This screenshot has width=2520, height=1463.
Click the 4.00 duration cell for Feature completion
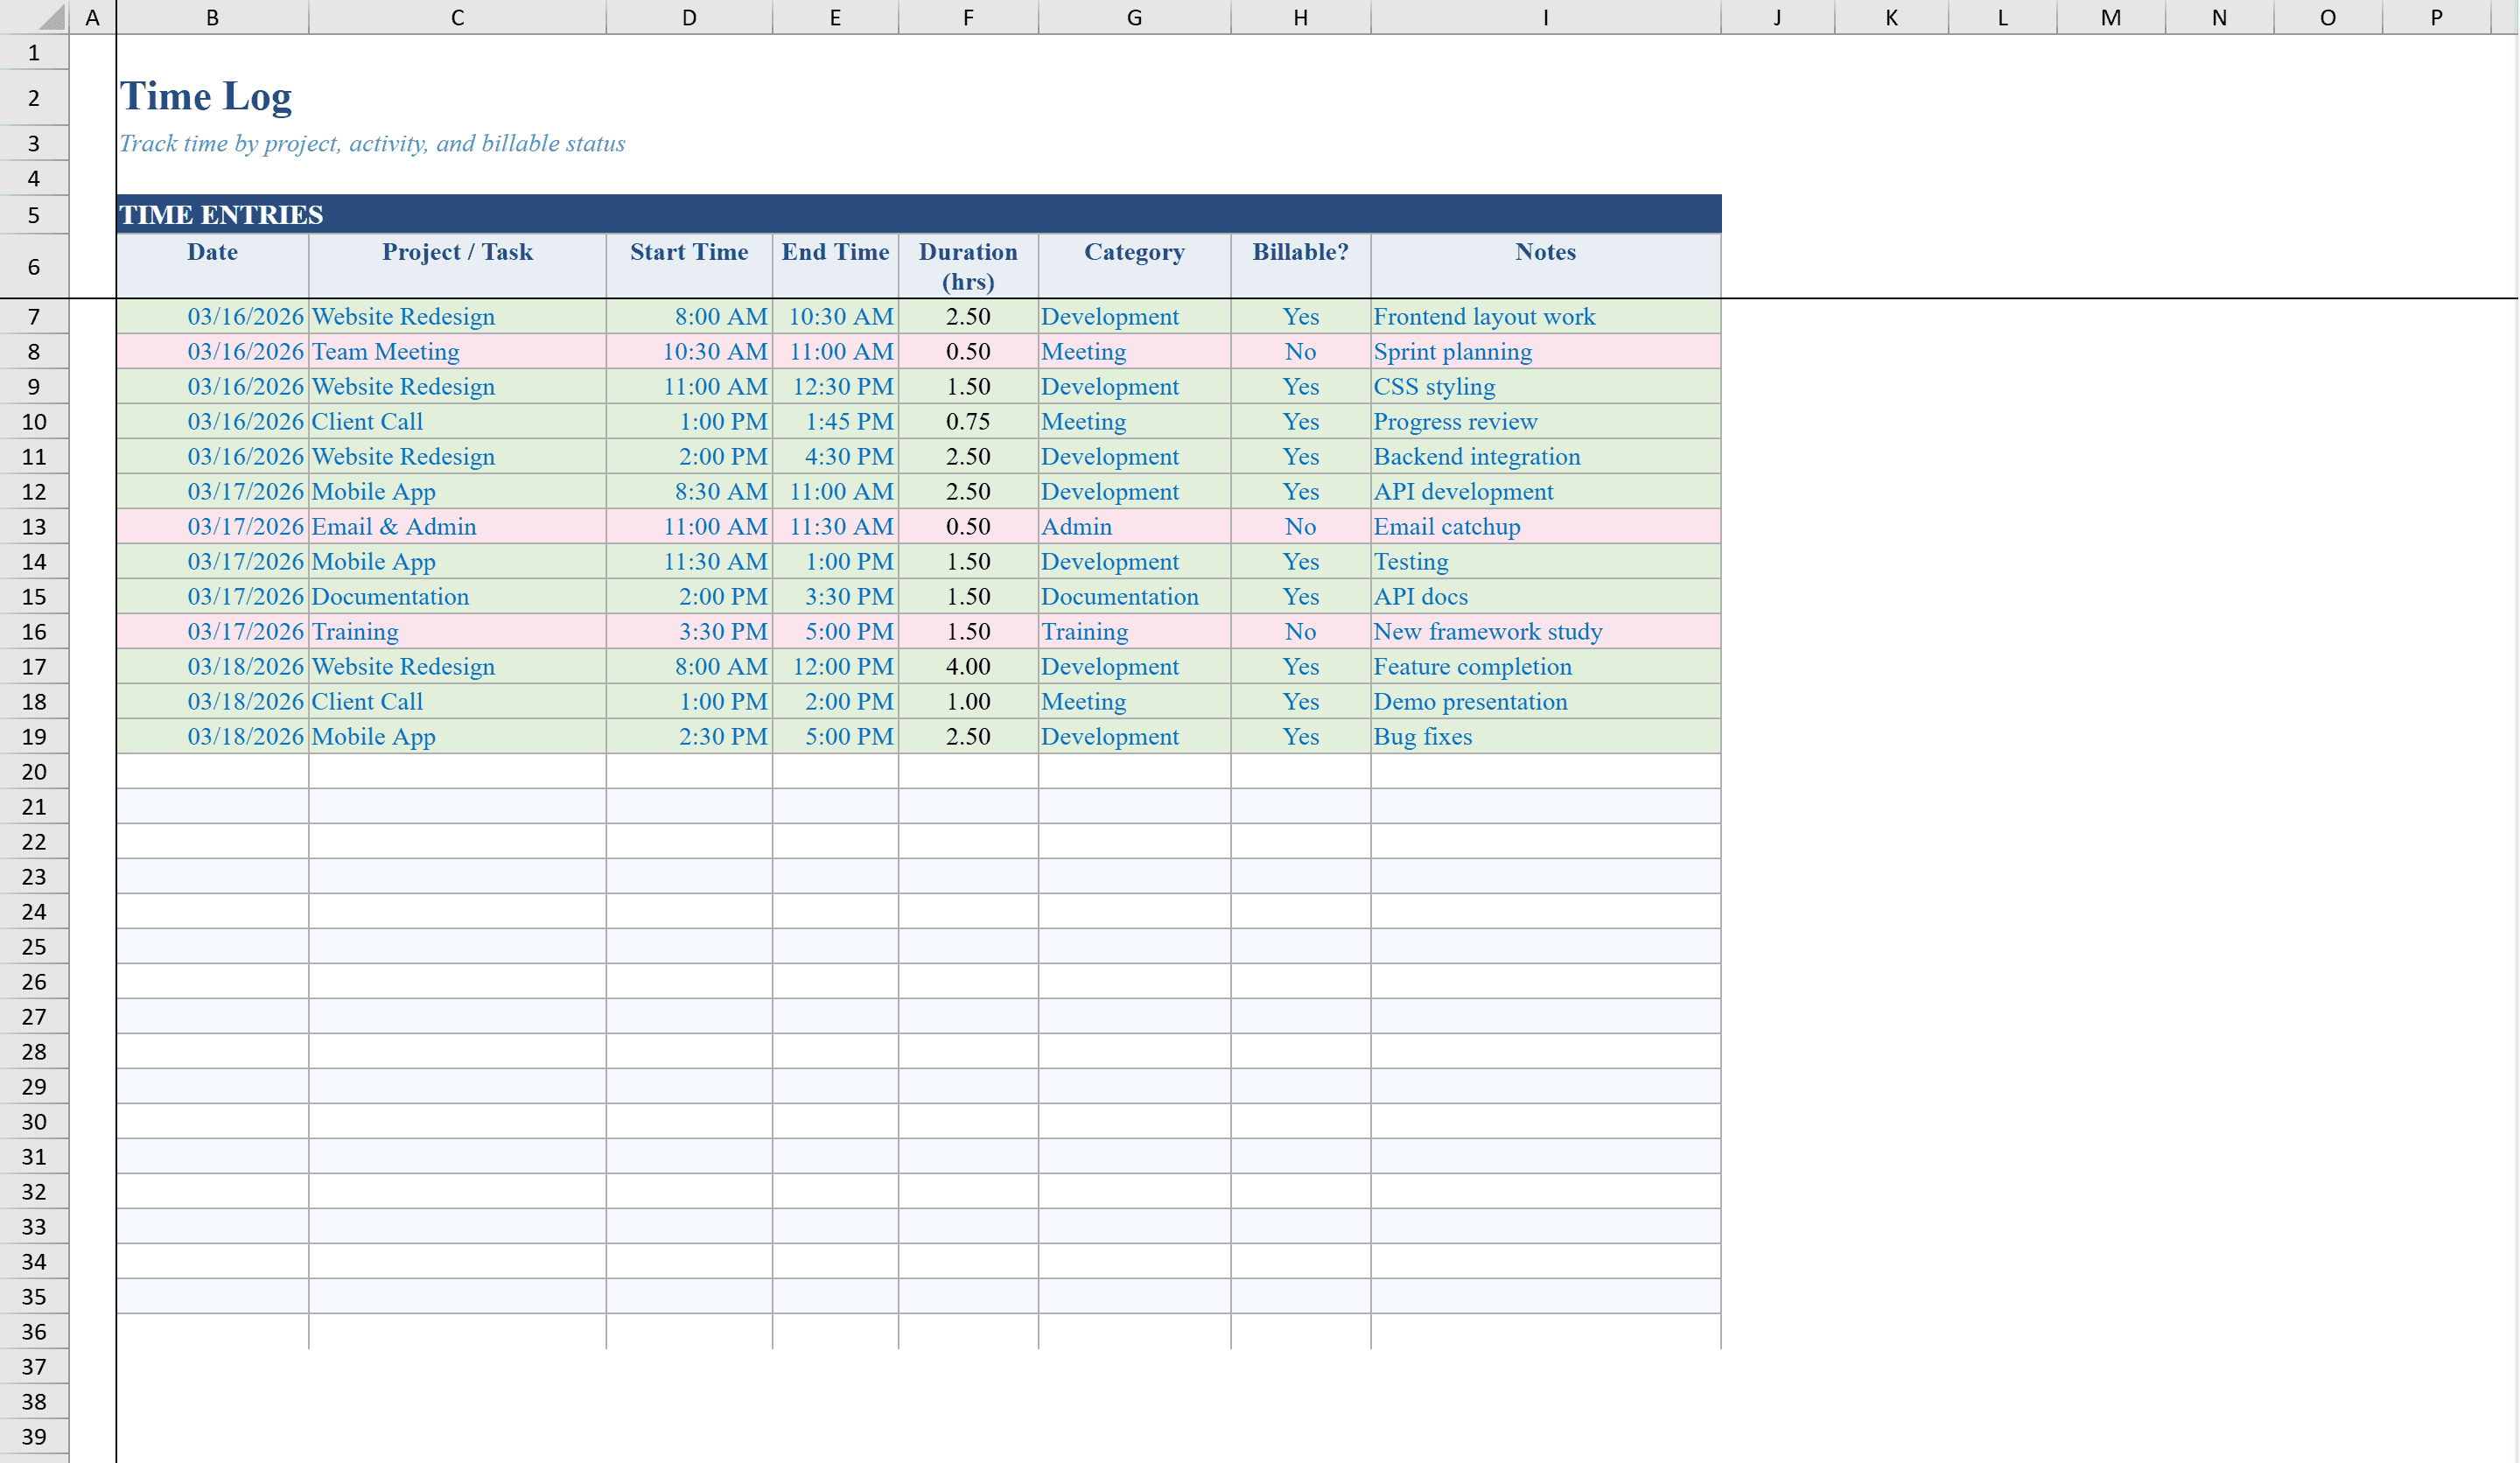(966, 666)
